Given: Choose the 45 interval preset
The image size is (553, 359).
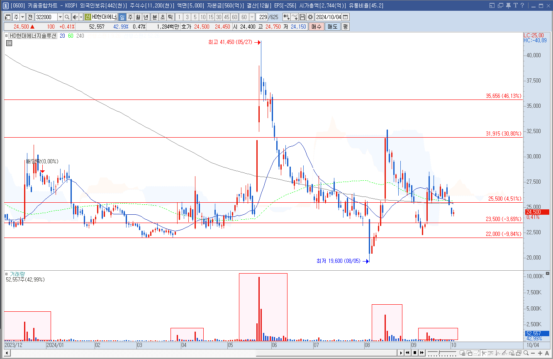Looking at the screenshot, I should [227, 17].
